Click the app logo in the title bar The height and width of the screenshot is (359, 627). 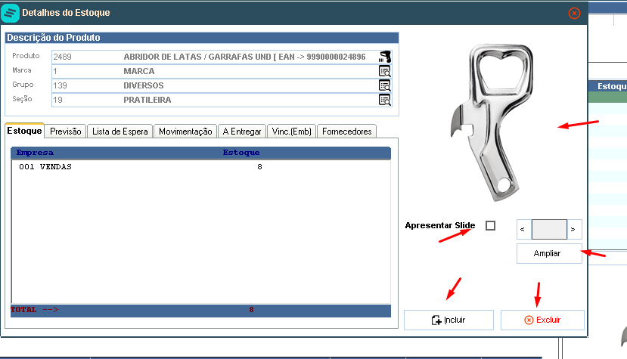coord(10,13)
